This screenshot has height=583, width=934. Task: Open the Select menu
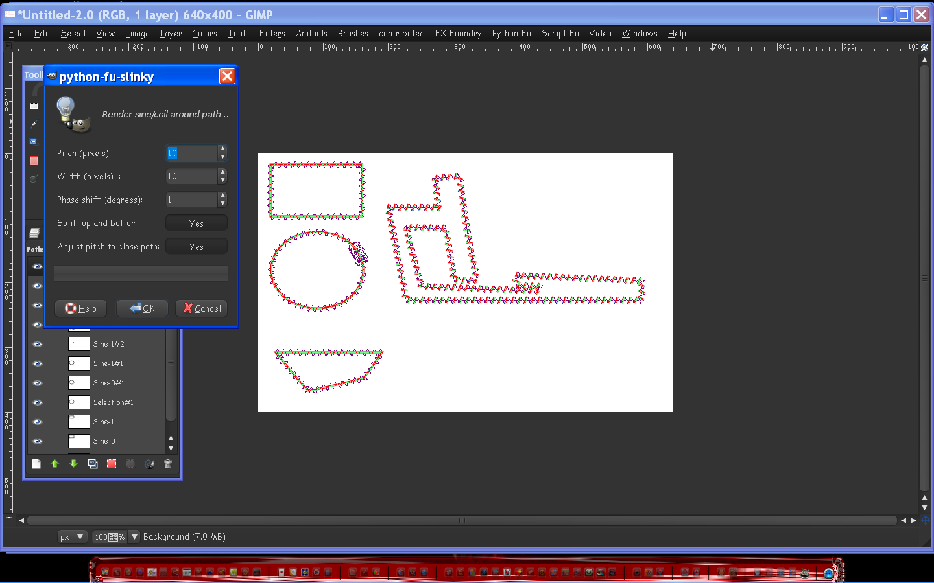tap(73, 33)
